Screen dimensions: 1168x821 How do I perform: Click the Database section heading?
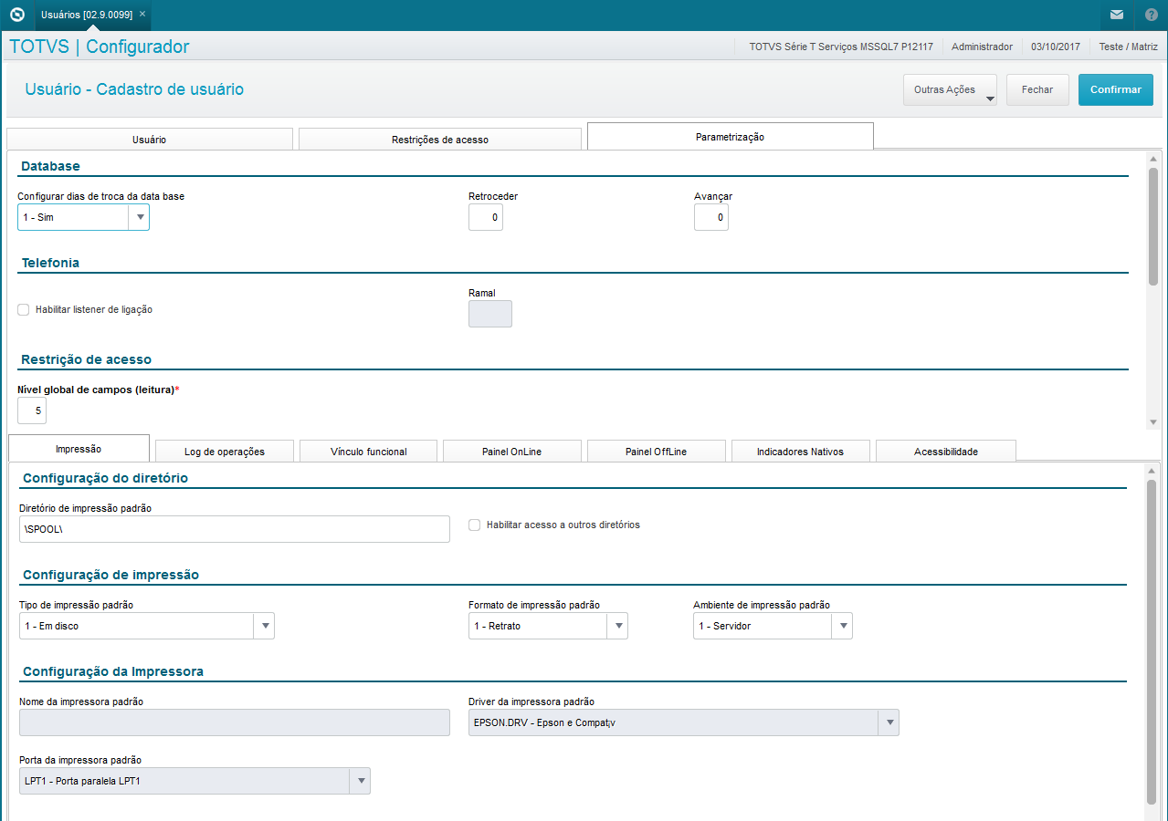click(x=50, y=166)
